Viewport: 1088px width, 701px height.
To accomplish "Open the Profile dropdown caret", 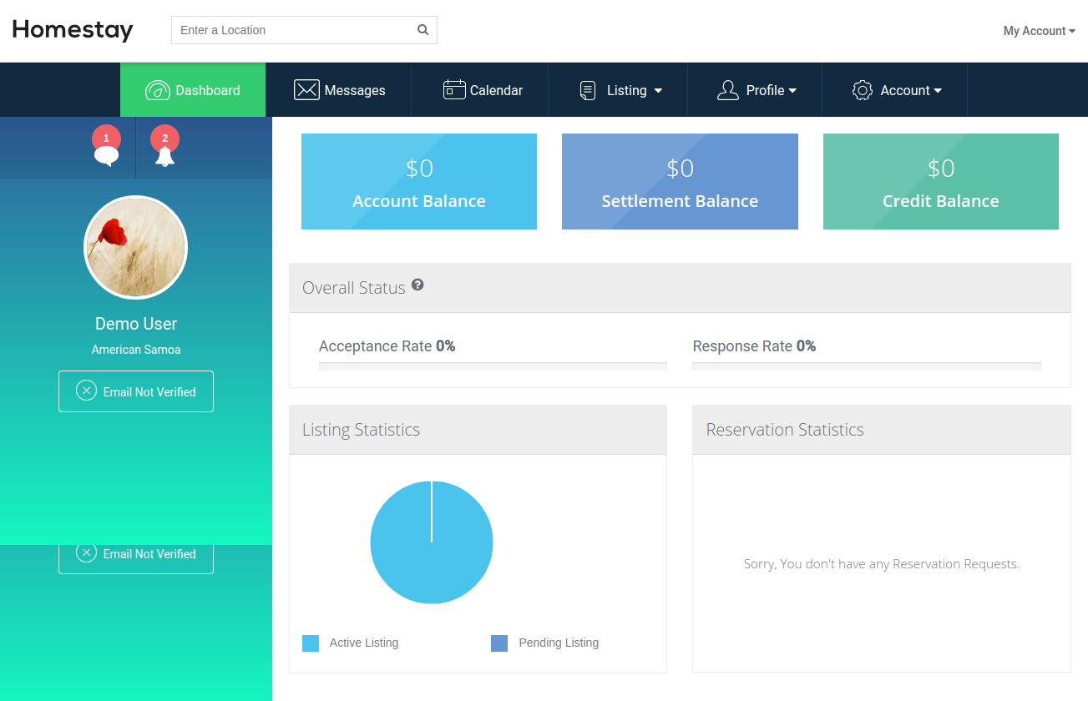I will coord(792,91).
